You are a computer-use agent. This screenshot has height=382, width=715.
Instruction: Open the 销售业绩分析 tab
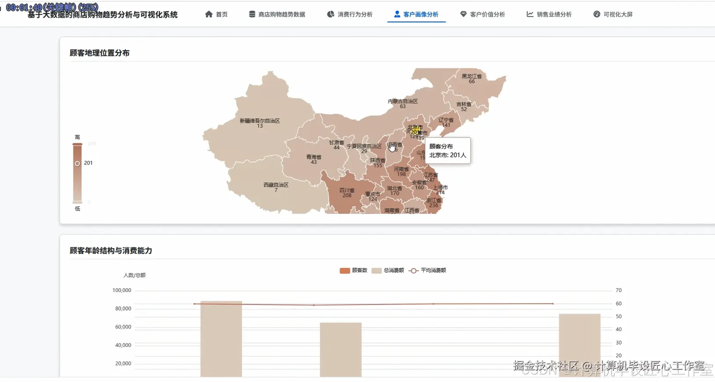(x=549, y=14)
